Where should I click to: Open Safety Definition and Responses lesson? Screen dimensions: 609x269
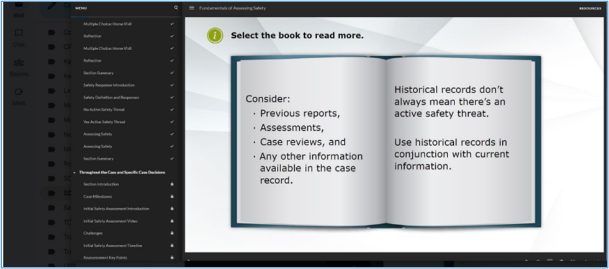111,97
